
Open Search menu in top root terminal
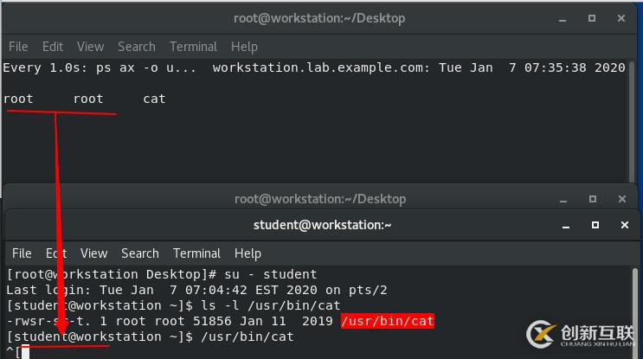(137, 47)
